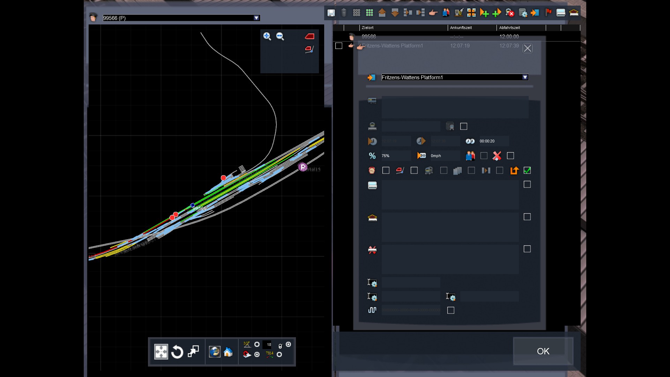
Task: Click the flat wagon icon in toolbar
Action: point(561,13)
